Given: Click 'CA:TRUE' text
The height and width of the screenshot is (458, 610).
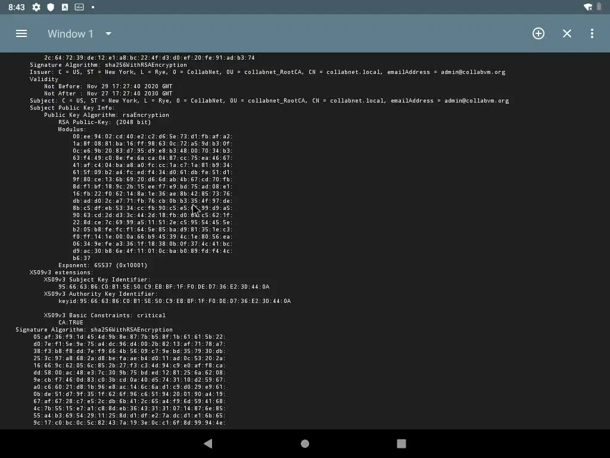Looking at the screenshot, I should [x=71, y=323].
